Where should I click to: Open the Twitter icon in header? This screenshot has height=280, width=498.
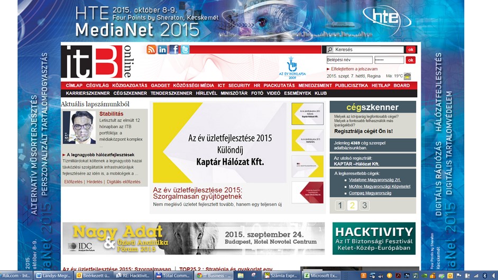185,50
